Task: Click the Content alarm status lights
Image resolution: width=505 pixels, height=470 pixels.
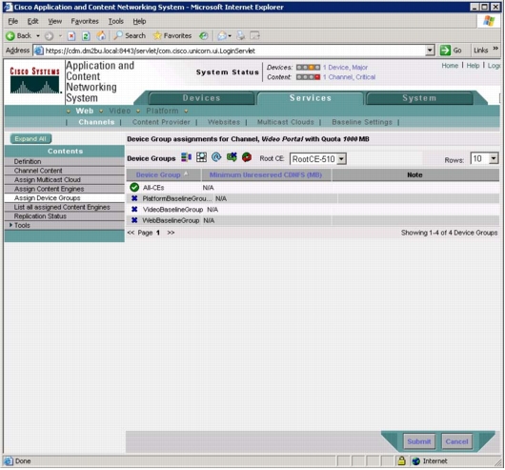Action: point(308,77)
